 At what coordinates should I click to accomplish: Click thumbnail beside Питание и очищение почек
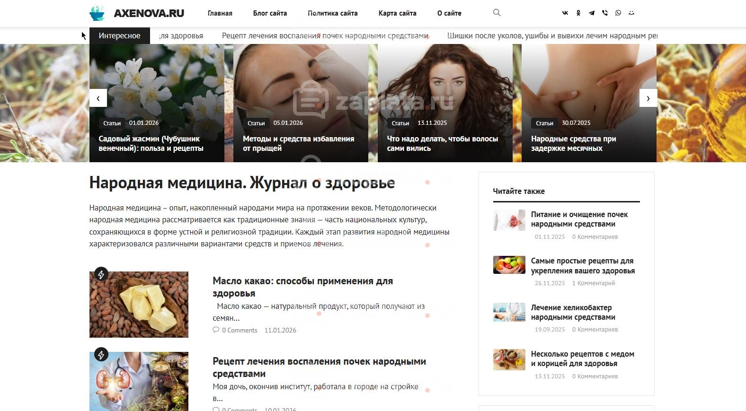[x=509, y=220]
